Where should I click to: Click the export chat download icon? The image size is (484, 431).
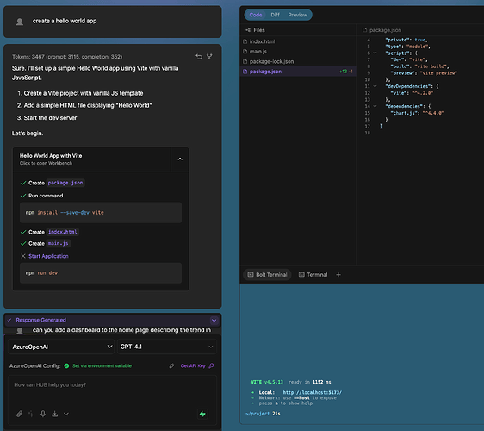coord(54,414)
